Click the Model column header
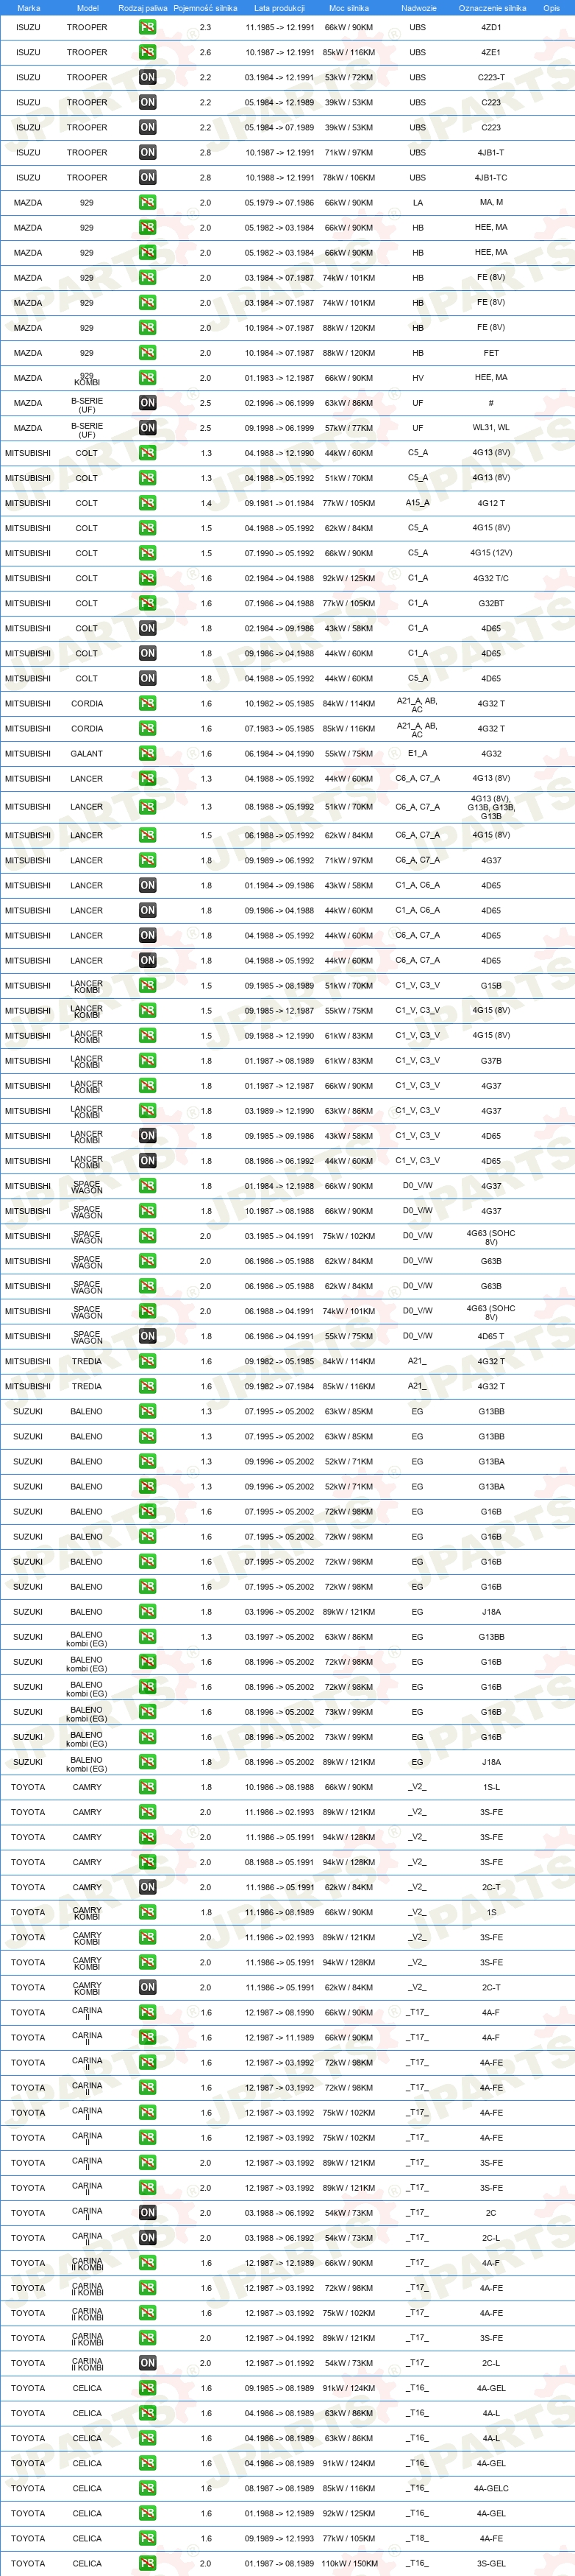 coord(87,8)
